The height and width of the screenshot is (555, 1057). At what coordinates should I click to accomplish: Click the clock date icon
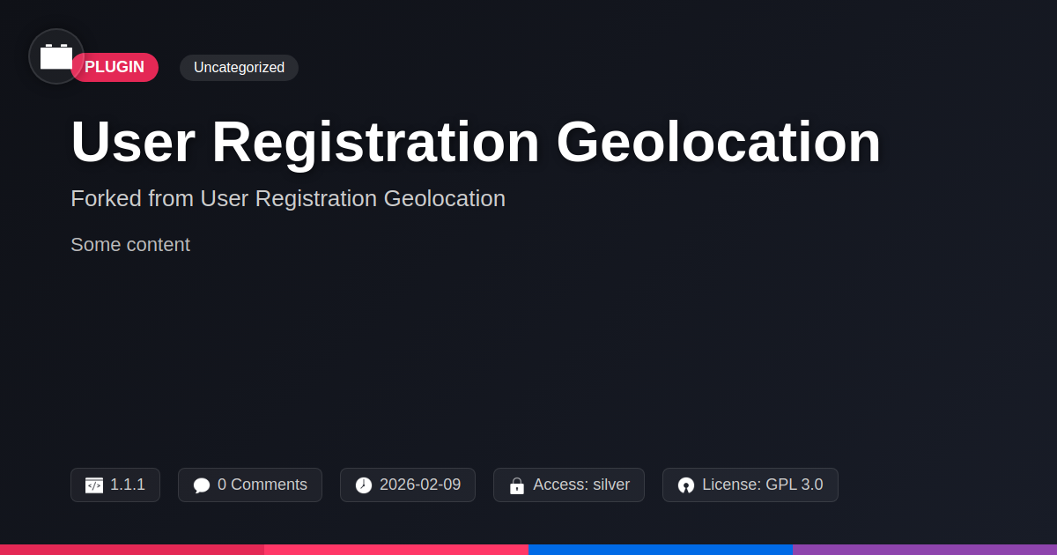364,485
